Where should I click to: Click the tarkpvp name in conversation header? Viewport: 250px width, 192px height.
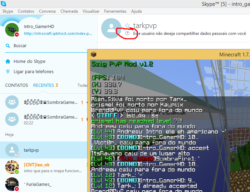145,26
